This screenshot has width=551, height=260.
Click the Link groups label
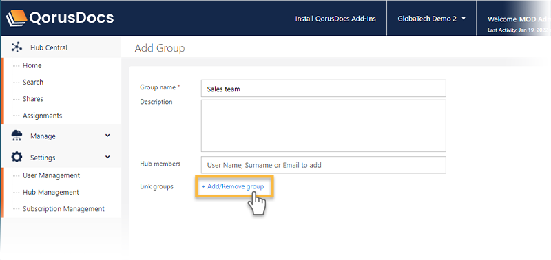[157, 186]
